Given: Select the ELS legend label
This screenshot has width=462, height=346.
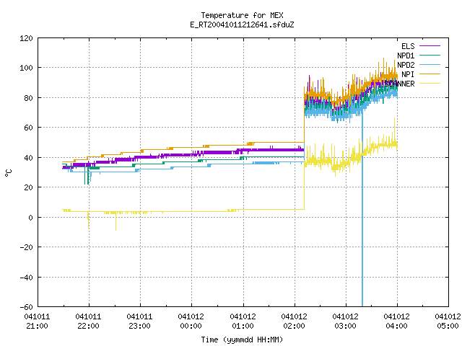Looking at the screenshot, I should pyautogui.click(x=408, y=46).
